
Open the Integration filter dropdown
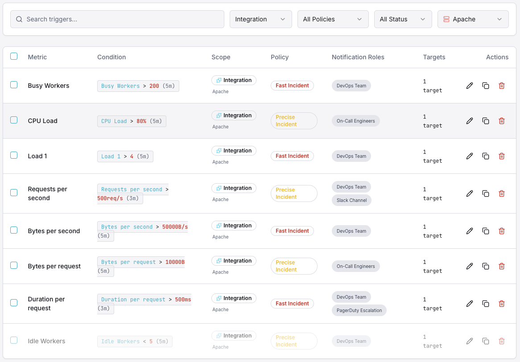pyautogui.click(x=260, y=19)
